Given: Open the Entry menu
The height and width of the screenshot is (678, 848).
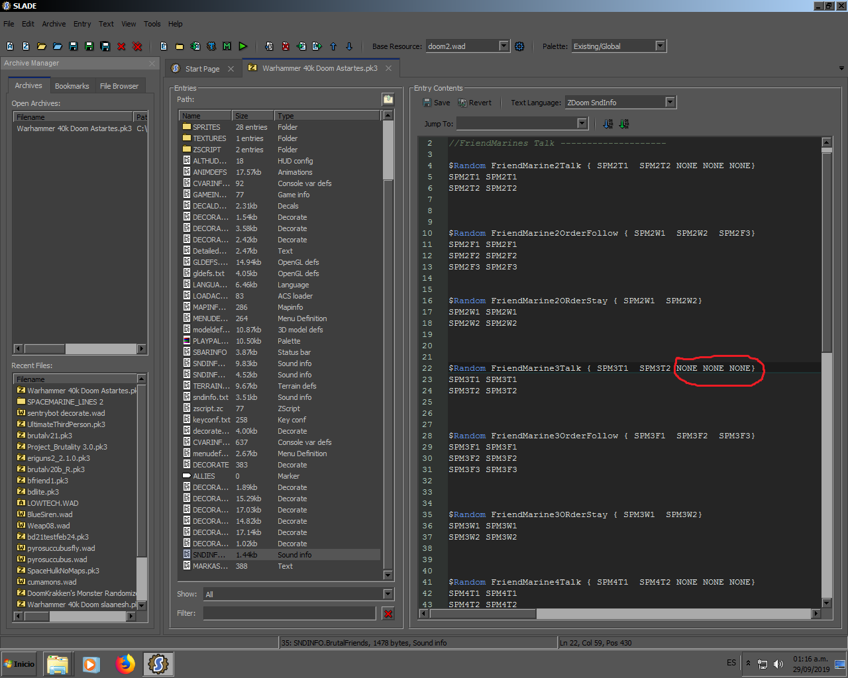Looking at the screenshot, I should 82,24.
